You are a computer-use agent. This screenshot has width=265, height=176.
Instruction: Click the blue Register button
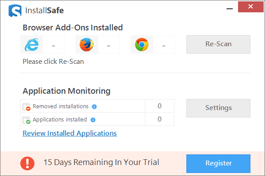[x=218, y=163]
